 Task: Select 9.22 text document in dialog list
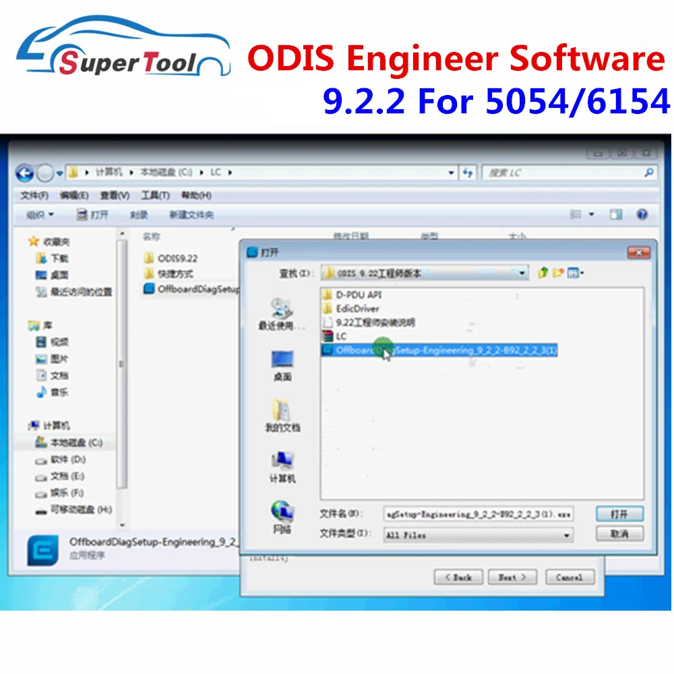369,322
